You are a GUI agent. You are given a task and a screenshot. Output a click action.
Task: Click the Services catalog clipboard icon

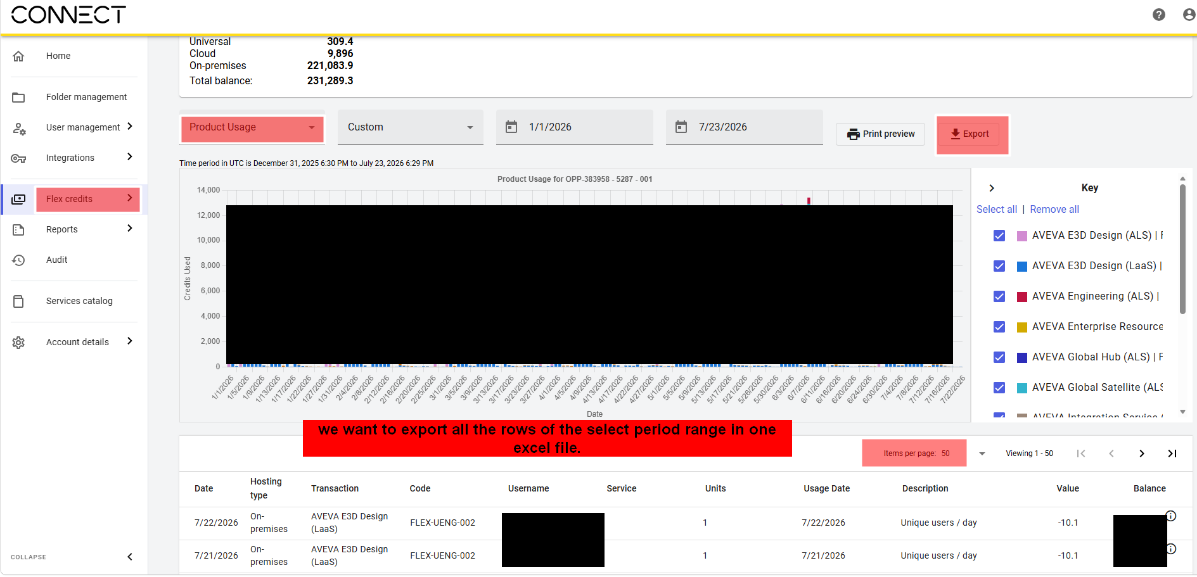click(x=18, y=301)
